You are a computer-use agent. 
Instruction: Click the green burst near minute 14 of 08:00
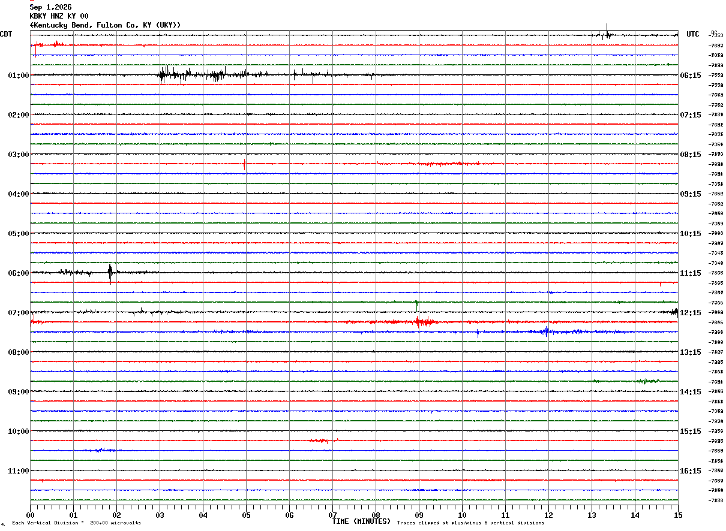(648, 381)
